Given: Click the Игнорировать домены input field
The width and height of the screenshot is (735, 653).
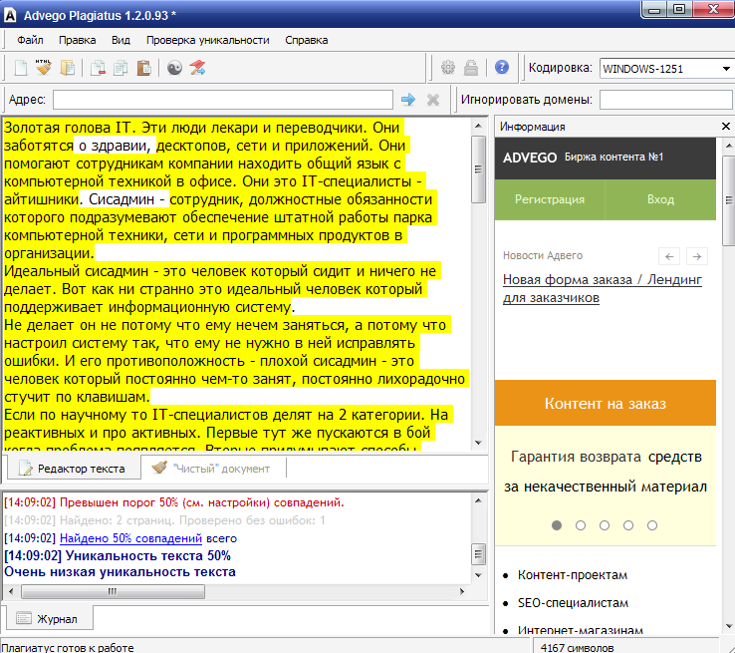Looking at the screenshot, I should pyautogui.click(x=664, y=100).
